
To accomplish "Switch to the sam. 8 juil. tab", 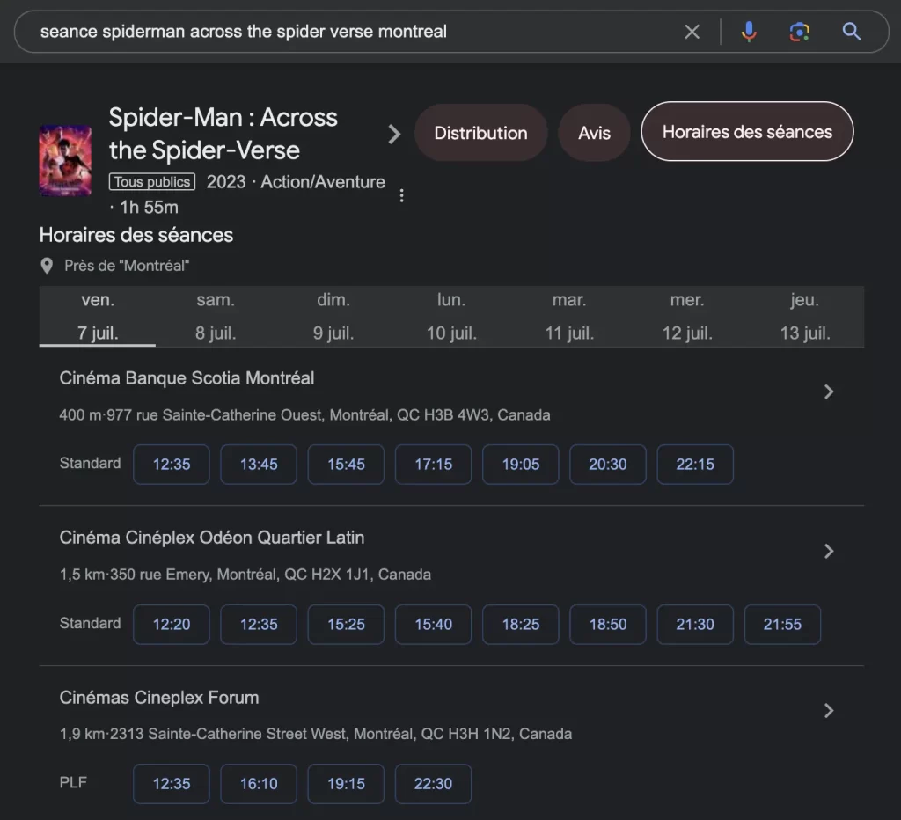I will click(216, 317).
